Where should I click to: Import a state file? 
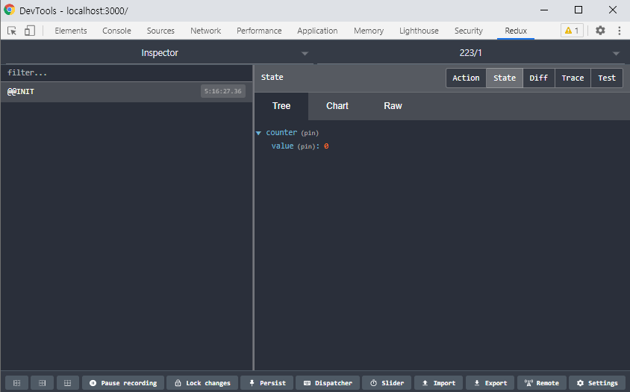[438, 383]
